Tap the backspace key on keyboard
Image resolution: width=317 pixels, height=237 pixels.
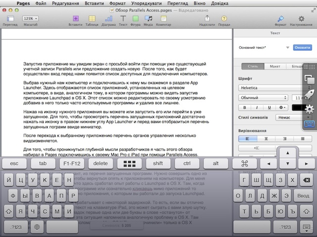(307, 180)
